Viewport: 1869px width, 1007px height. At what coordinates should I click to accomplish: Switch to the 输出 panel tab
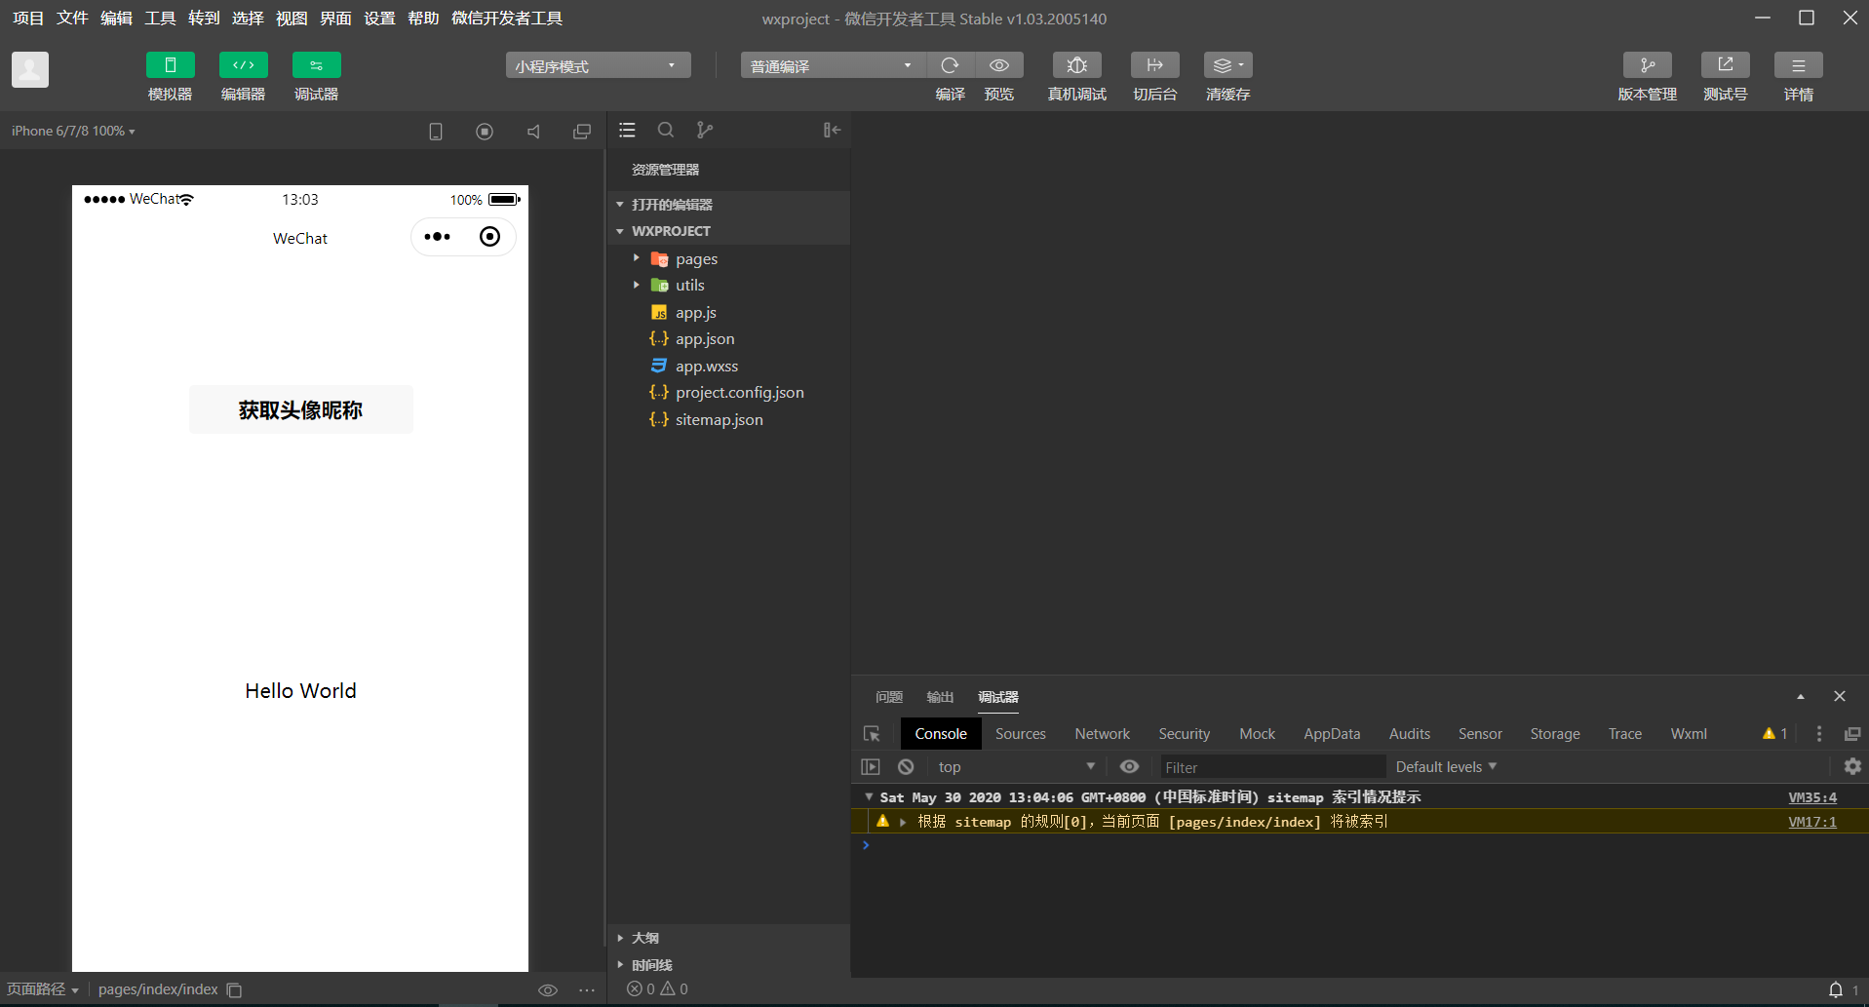click(x=940, y=697)
